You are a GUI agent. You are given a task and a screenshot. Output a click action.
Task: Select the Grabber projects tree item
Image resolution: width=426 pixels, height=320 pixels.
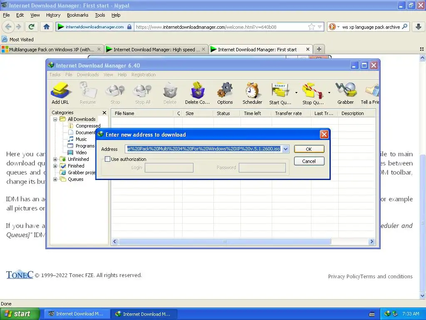(81, 172)
